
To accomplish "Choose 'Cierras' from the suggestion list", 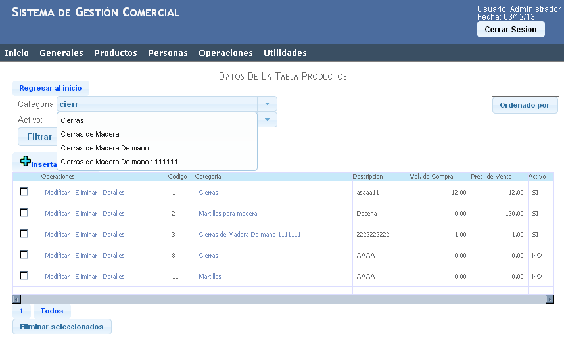I will click(x=157, y=120).
